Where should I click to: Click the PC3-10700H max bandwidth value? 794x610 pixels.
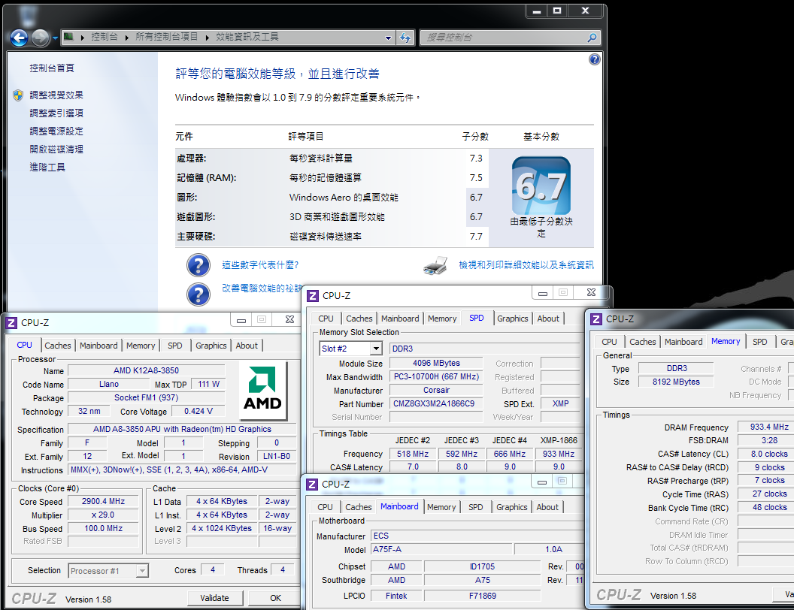tap(436, 377)
